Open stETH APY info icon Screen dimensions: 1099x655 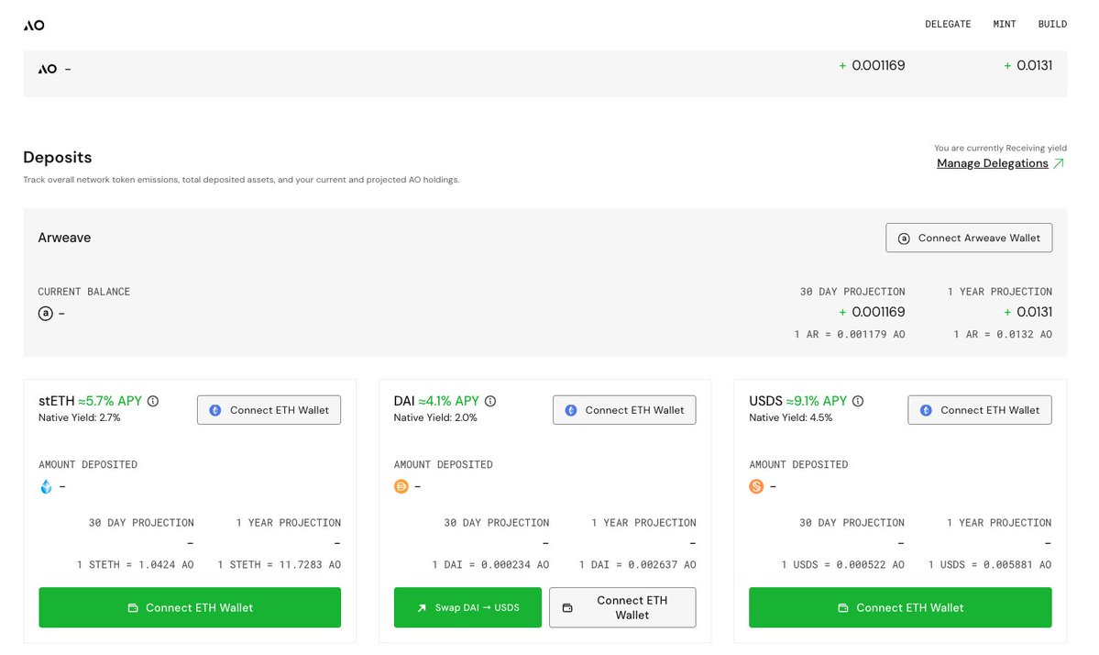[x=153, y=401]
